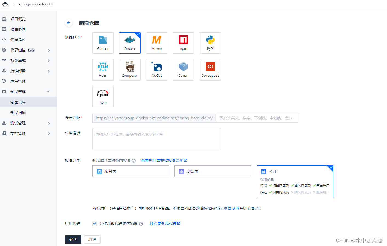Select the npm repository type
This screenshot has height=246, width=387.
pos(184,43)
